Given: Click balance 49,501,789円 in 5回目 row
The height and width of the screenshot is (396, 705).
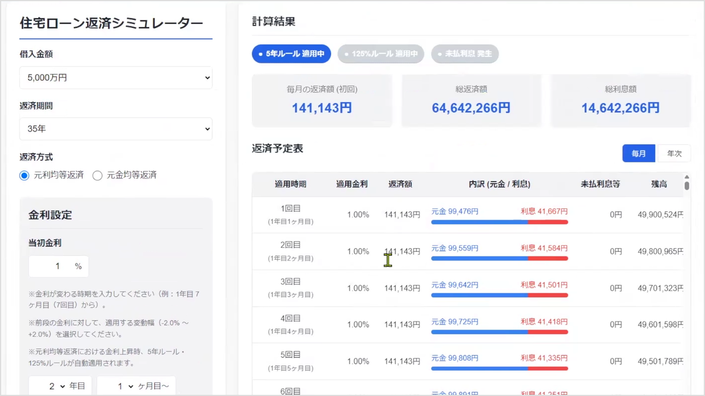Looking at the screenshot, I should [x=660, y=362].
